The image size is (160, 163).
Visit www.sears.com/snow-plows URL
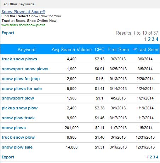coord(23,25)
